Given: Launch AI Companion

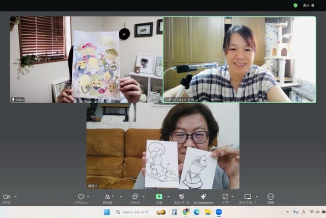Looking at the screenshot, I should click(203, 197).
